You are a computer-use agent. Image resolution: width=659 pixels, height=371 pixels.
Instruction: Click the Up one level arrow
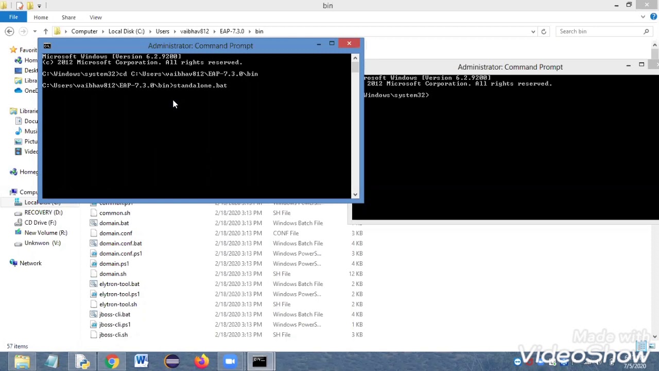tap(45, 31)
